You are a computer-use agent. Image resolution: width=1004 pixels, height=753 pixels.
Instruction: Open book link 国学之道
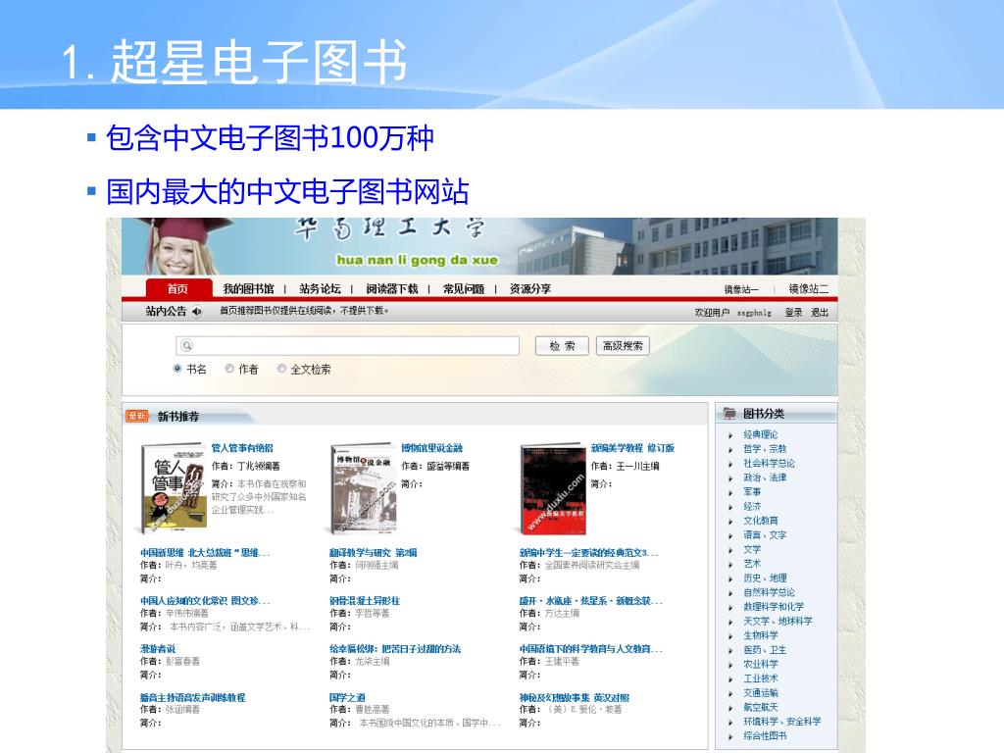[x=347, y=697]
